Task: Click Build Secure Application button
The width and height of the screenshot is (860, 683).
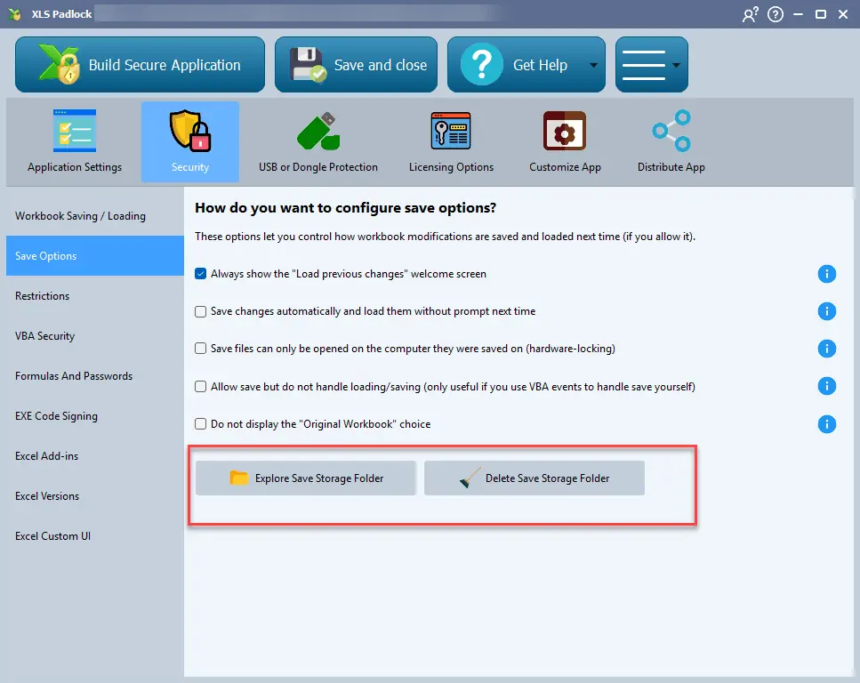Action: tap(140, 65)
